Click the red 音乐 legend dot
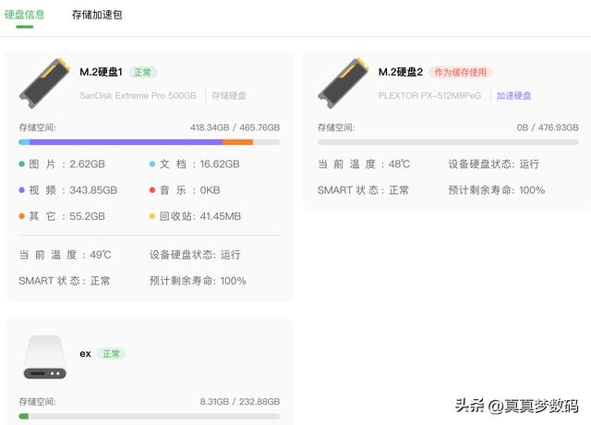591x425 pixels. tap(152, 190)
